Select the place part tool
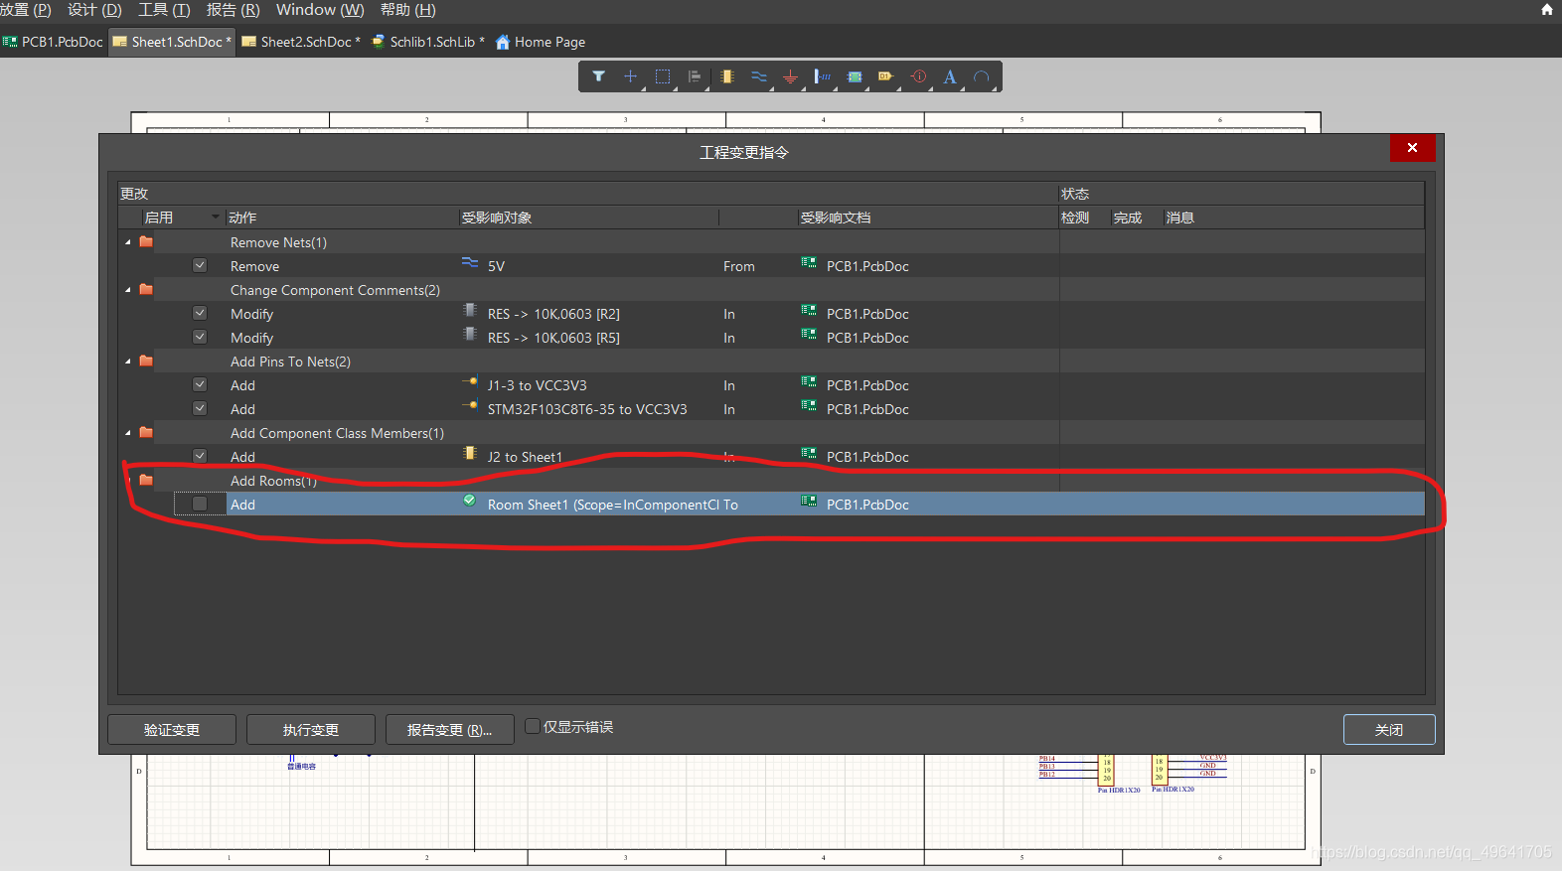1562x871 pixels. click(727, 76)
